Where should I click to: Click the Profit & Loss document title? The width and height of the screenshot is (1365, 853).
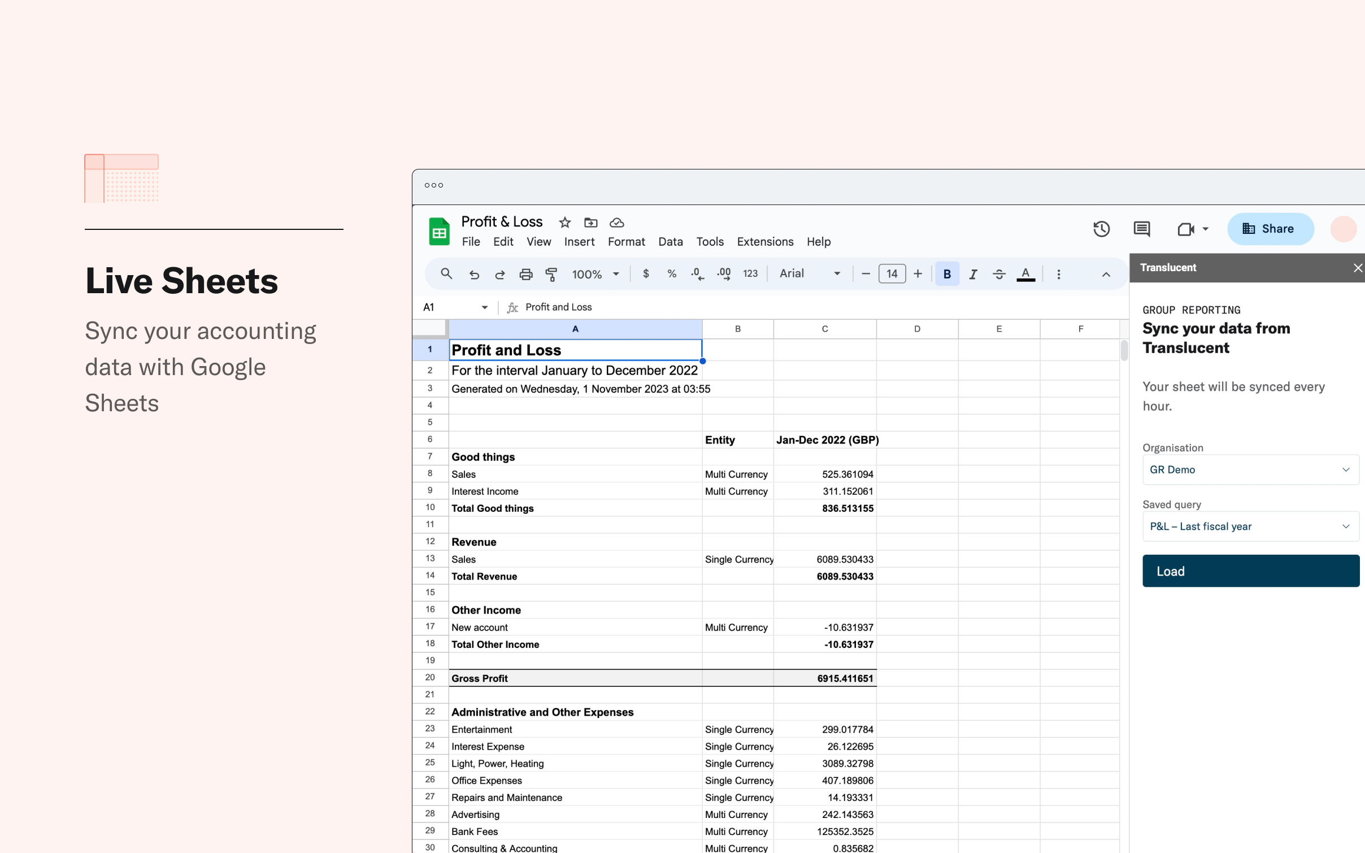pyautogui.click(x=502, y=222)
